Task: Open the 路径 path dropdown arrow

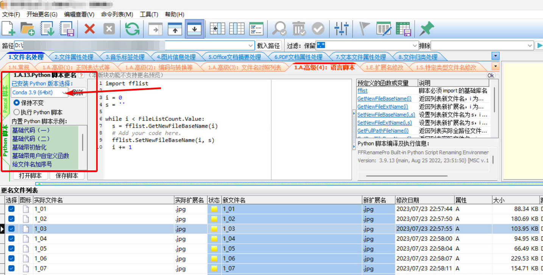Action: tap(251, 46)
